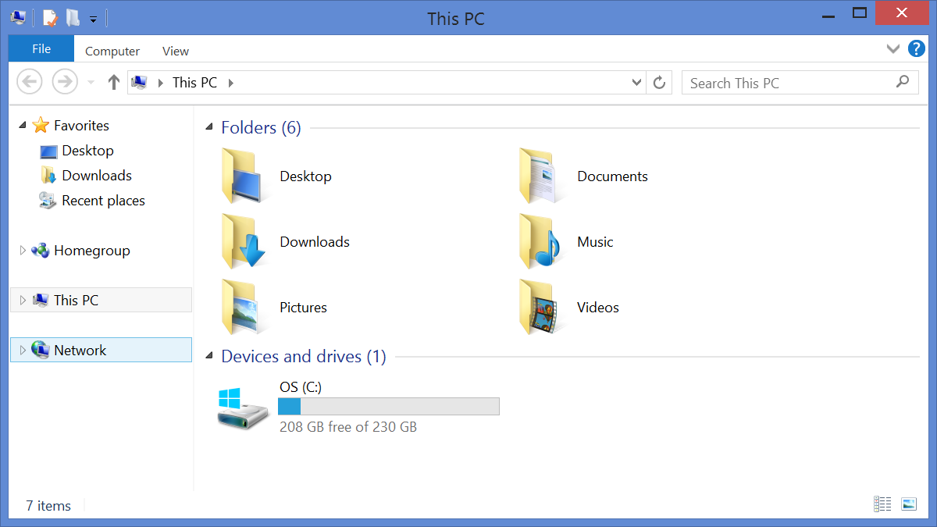This screenshot has height=527, width=937.
Task: Select Homegroup label in navigation pane
Action: [91, 251]
